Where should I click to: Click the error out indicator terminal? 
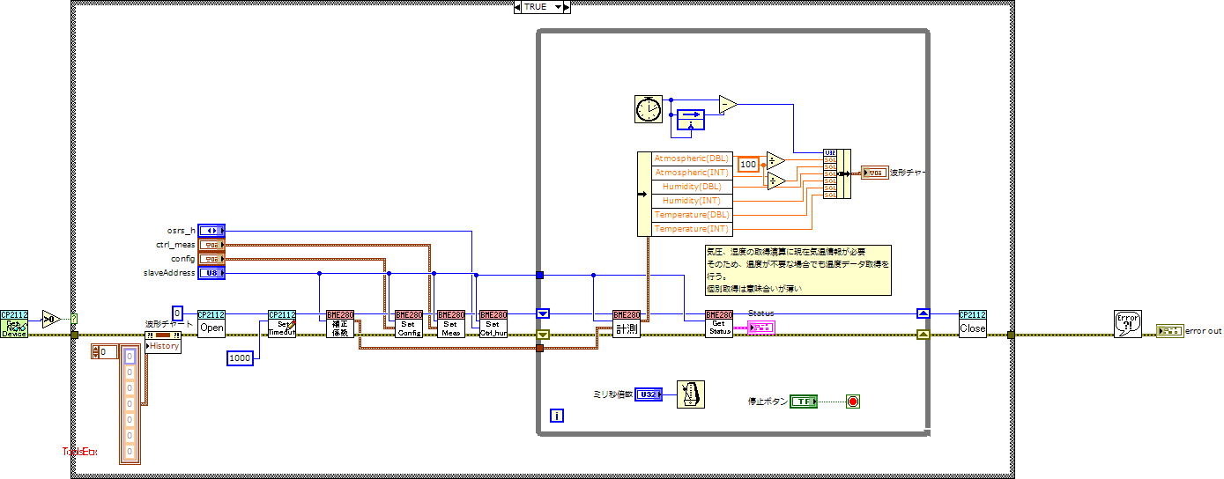click(1170, 331)
